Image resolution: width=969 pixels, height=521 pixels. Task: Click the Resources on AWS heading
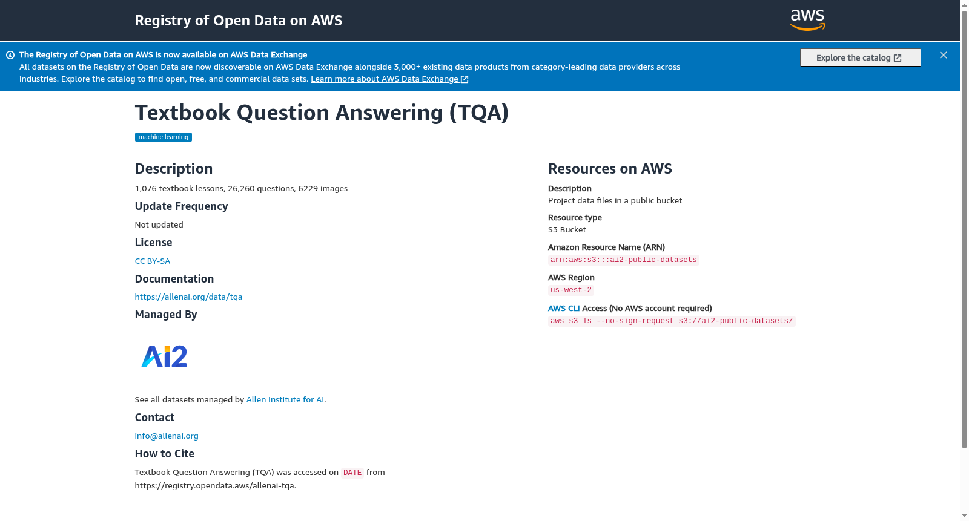[610, 169]
